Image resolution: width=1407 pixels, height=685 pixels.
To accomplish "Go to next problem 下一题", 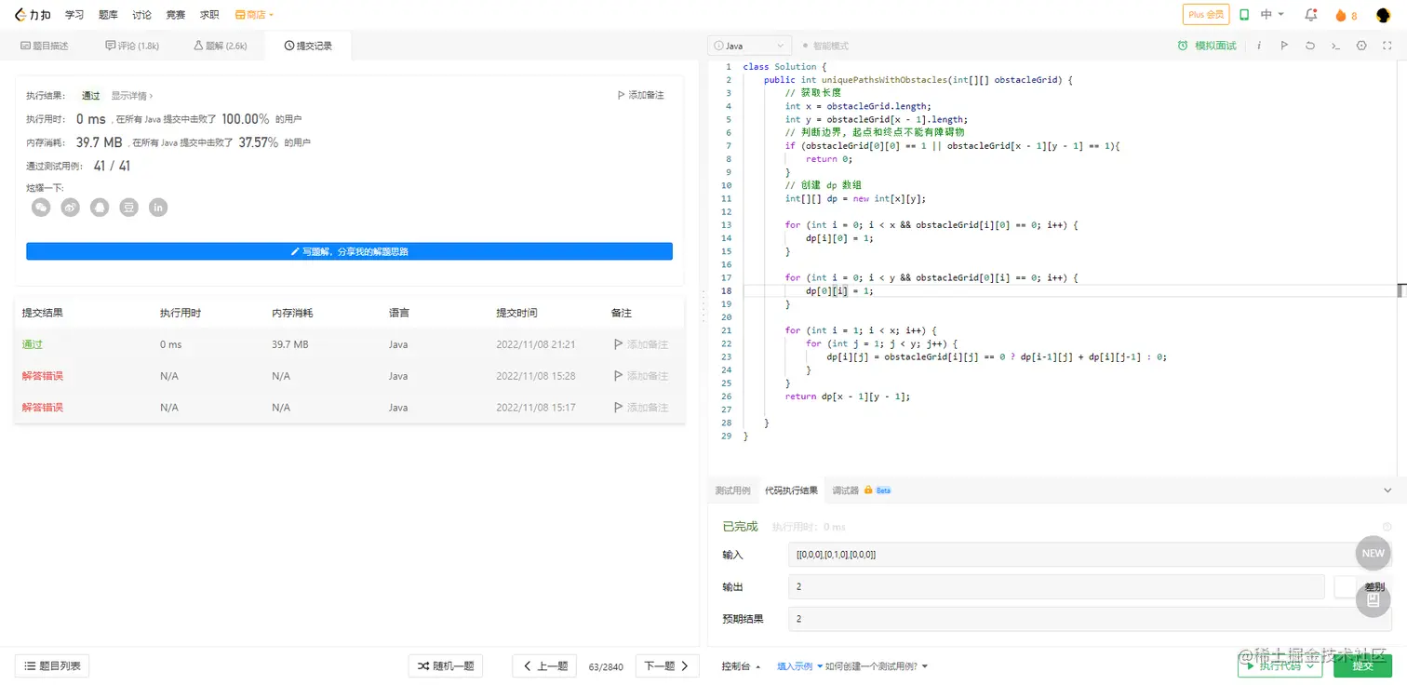I will pyautogui.click(x=667, y=665).
